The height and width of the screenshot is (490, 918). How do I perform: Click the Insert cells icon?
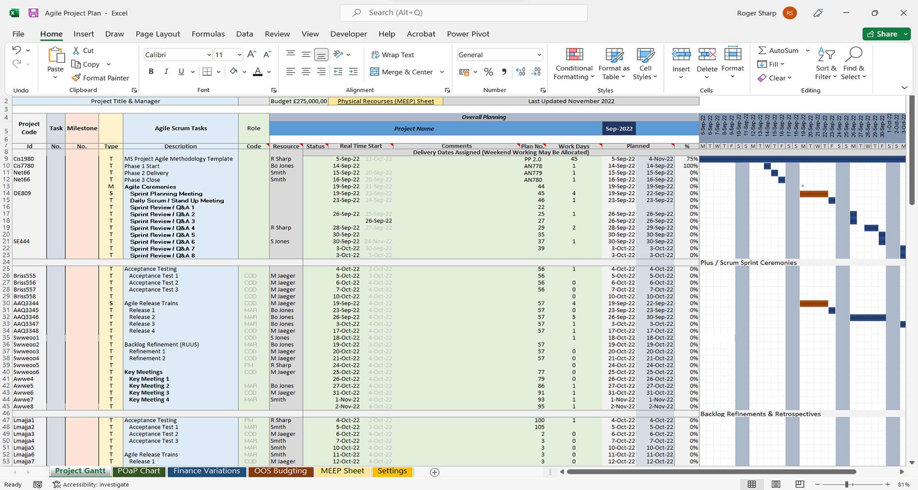click(681, 54)
